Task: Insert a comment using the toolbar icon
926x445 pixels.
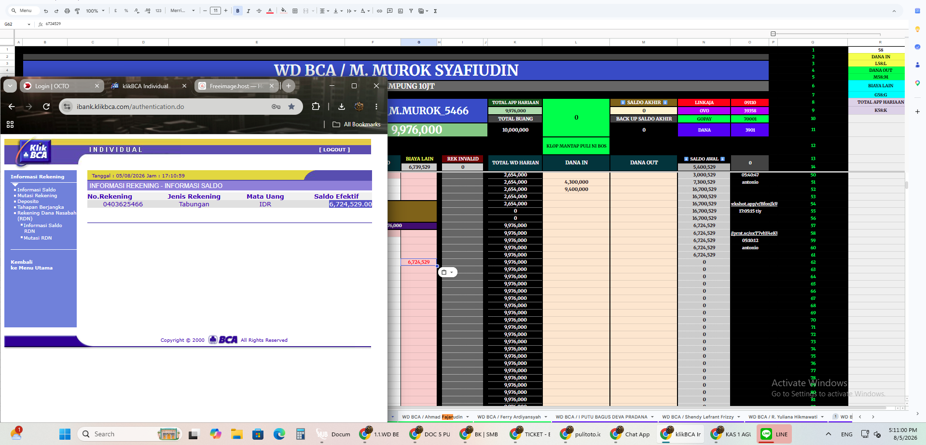Action: click(x=390, y=11)
